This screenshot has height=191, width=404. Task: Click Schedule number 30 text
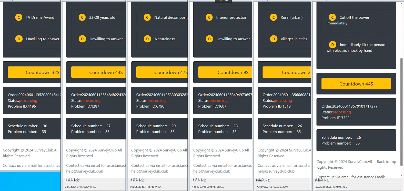pos(27,126)
